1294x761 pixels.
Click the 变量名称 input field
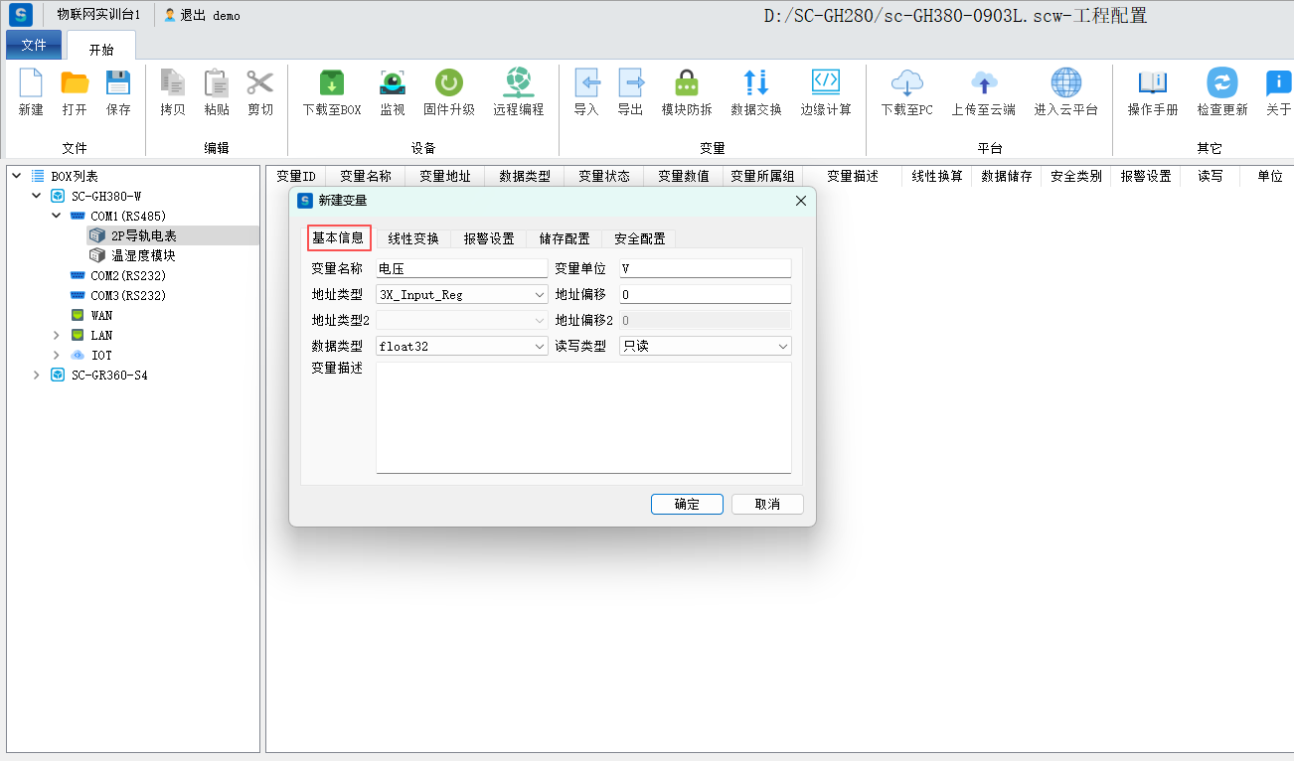[x=461, y=268]
